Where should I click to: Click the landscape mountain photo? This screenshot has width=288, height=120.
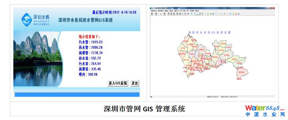pos(38,59)
